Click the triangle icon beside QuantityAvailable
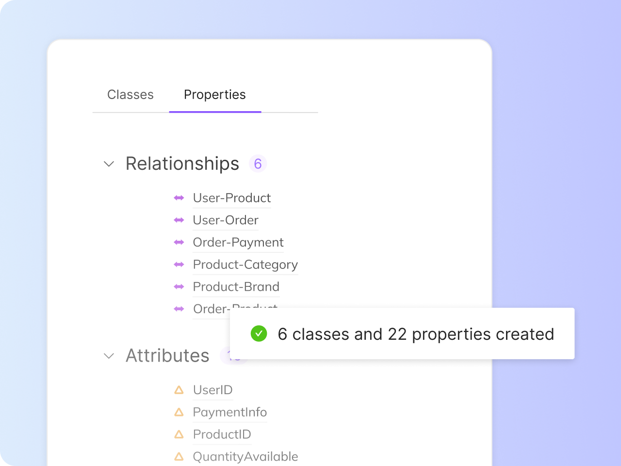Viewport: 621px width, 466px height. pyautogui.click(x=179, y=456)
